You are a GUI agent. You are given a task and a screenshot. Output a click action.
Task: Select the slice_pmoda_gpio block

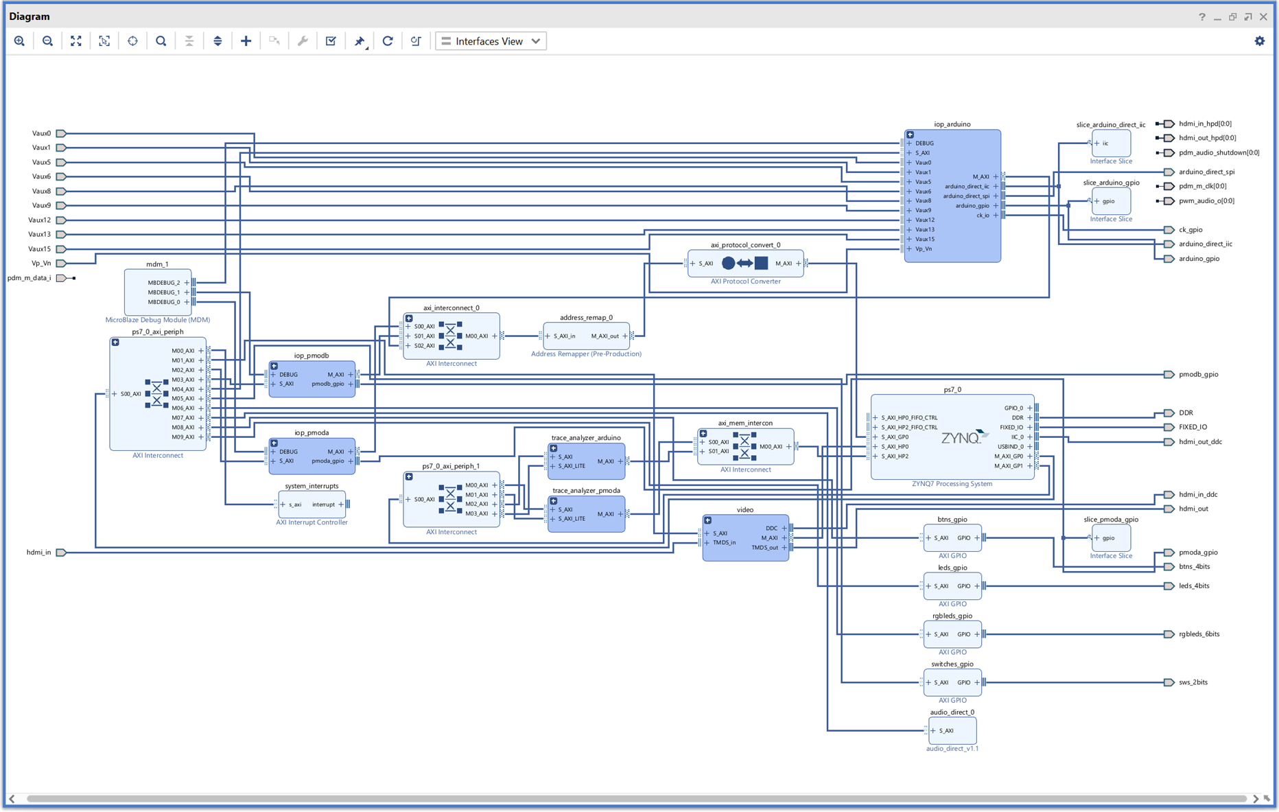[1111, 538]
